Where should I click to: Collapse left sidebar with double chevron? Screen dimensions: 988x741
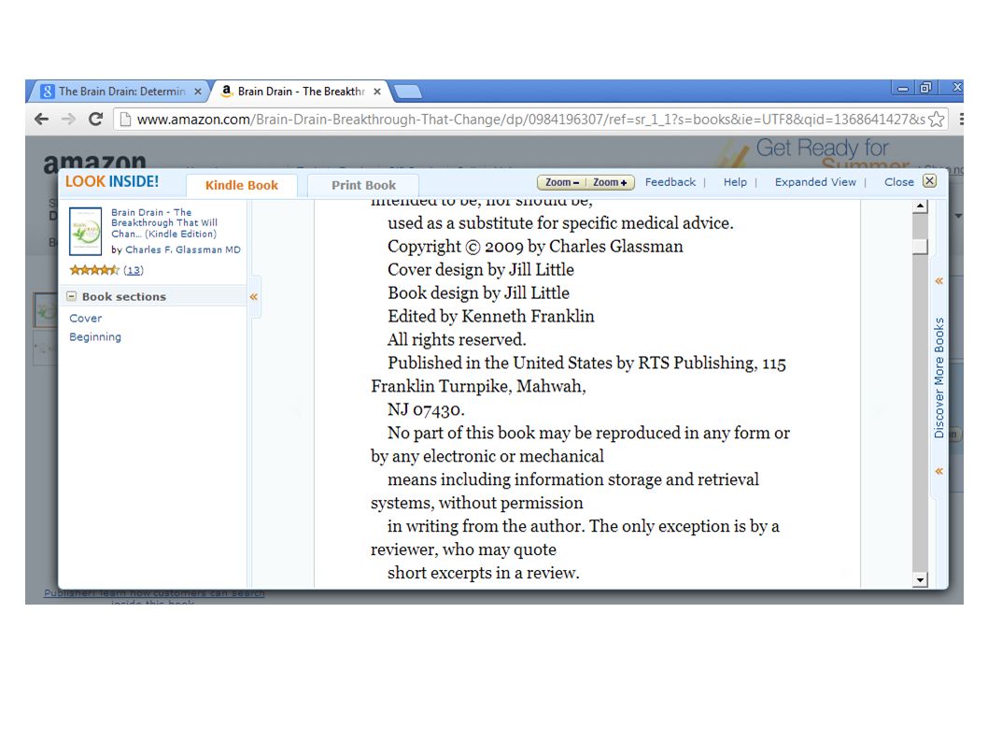pos(254,296)
